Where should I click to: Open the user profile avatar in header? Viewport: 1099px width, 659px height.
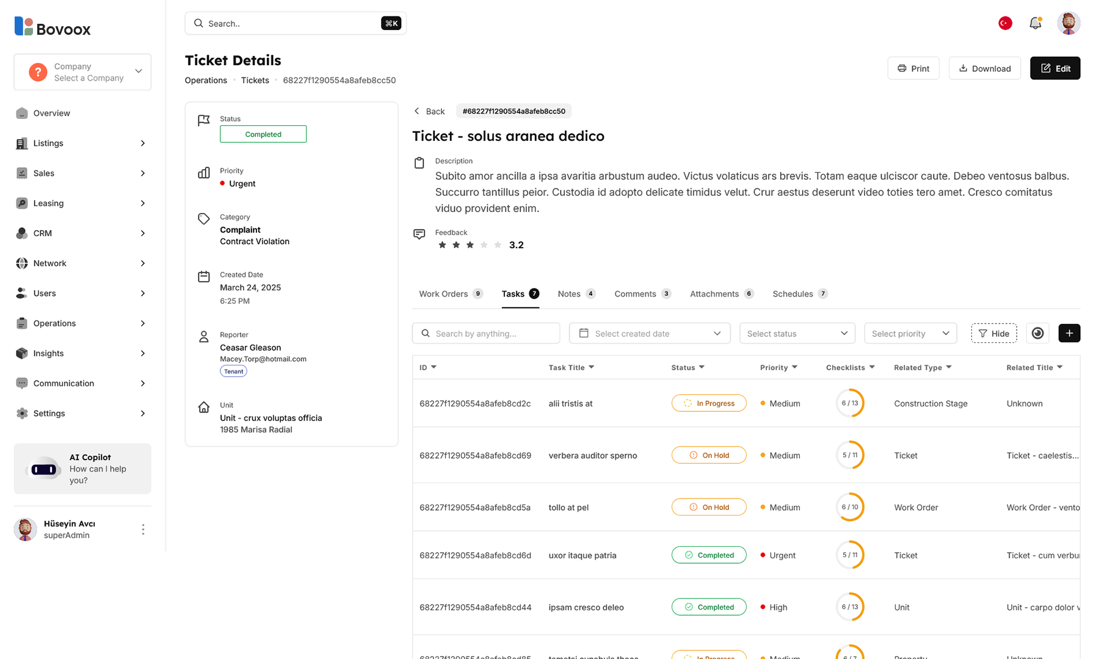pos(1068,23)
